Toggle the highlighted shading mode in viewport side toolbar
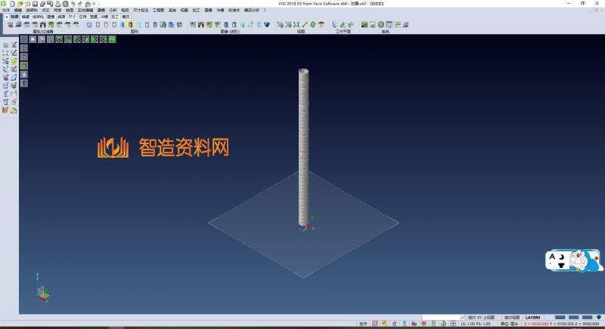The image size is (605, 329). [24, 66]
